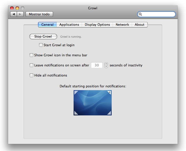186x151 pixels.
Task: Close the Growl preferences window
Action: 12,8
